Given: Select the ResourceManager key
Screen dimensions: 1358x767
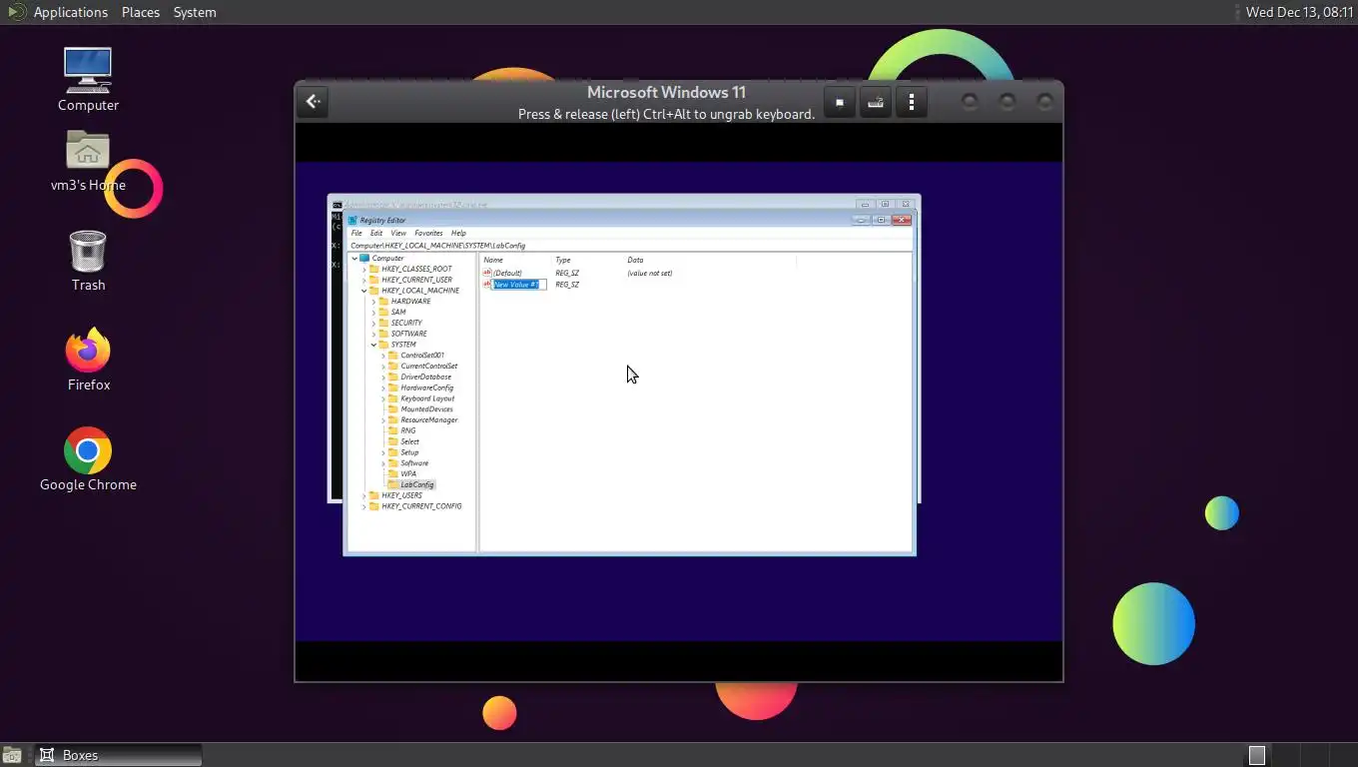Looking at the screenshot, I should click(429, 419).
